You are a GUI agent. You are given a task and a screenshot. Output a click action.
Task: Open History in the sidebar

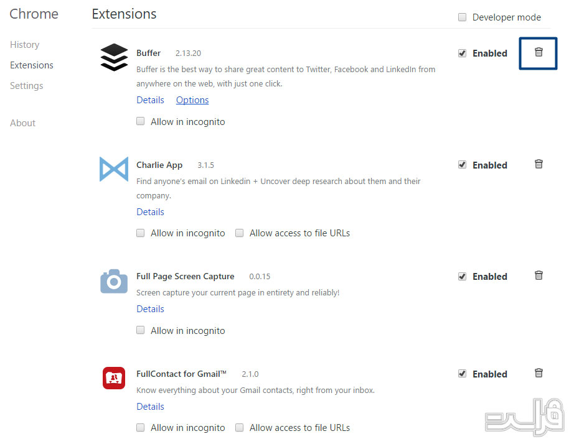pyautogui.click(x=24, y=45)
